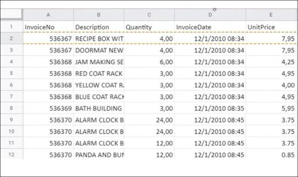The width and height of the screenshot is (298, 177).
Task: Select column C header
Action: (149, 15)
